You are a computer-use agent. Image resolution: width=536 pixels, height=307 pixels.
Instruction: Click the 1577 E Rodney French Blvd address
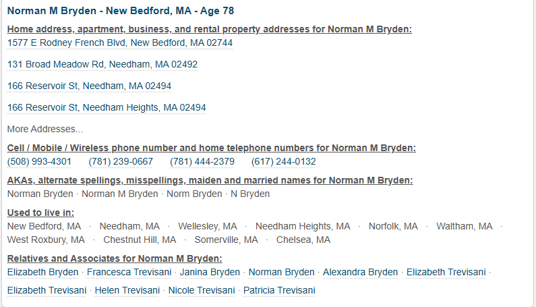tap(120, 43)
